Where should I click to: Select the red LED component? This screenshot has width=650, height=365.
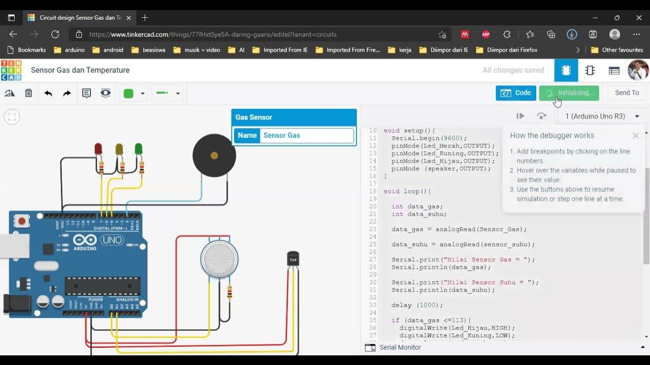coord(98,149)
